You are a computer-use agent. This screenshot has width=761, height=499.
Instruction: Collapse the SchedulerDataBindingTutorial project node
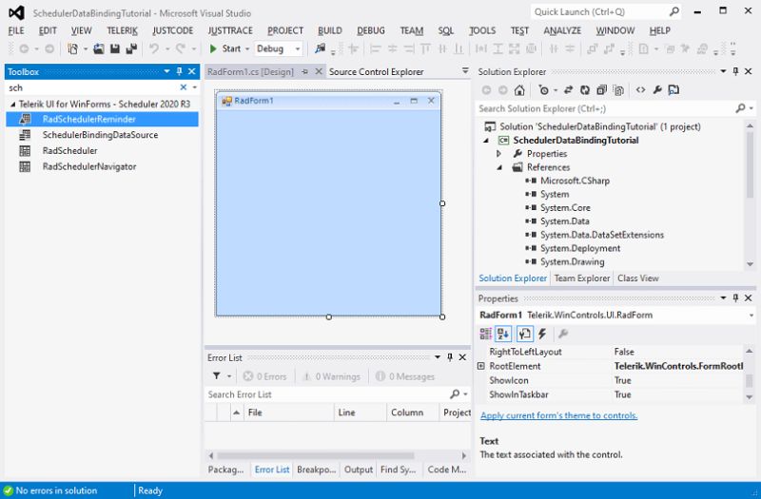[486, 140]
